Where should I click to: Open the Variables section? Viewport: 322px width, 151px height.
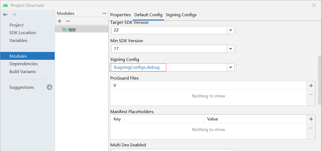(x=18, y=40)
